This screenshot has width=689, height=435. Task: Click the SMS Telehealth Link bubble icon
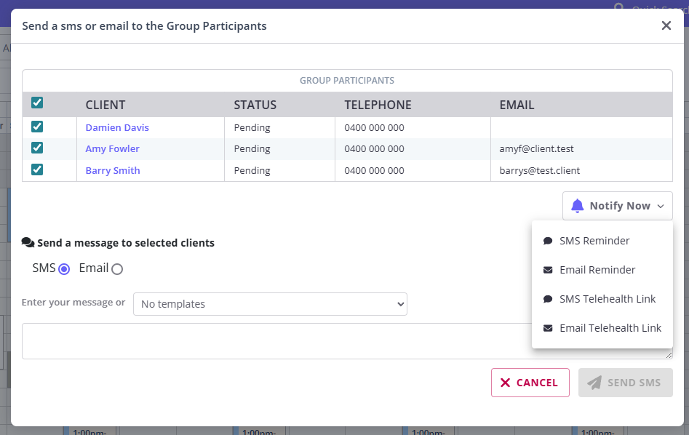tap(548, 299)
